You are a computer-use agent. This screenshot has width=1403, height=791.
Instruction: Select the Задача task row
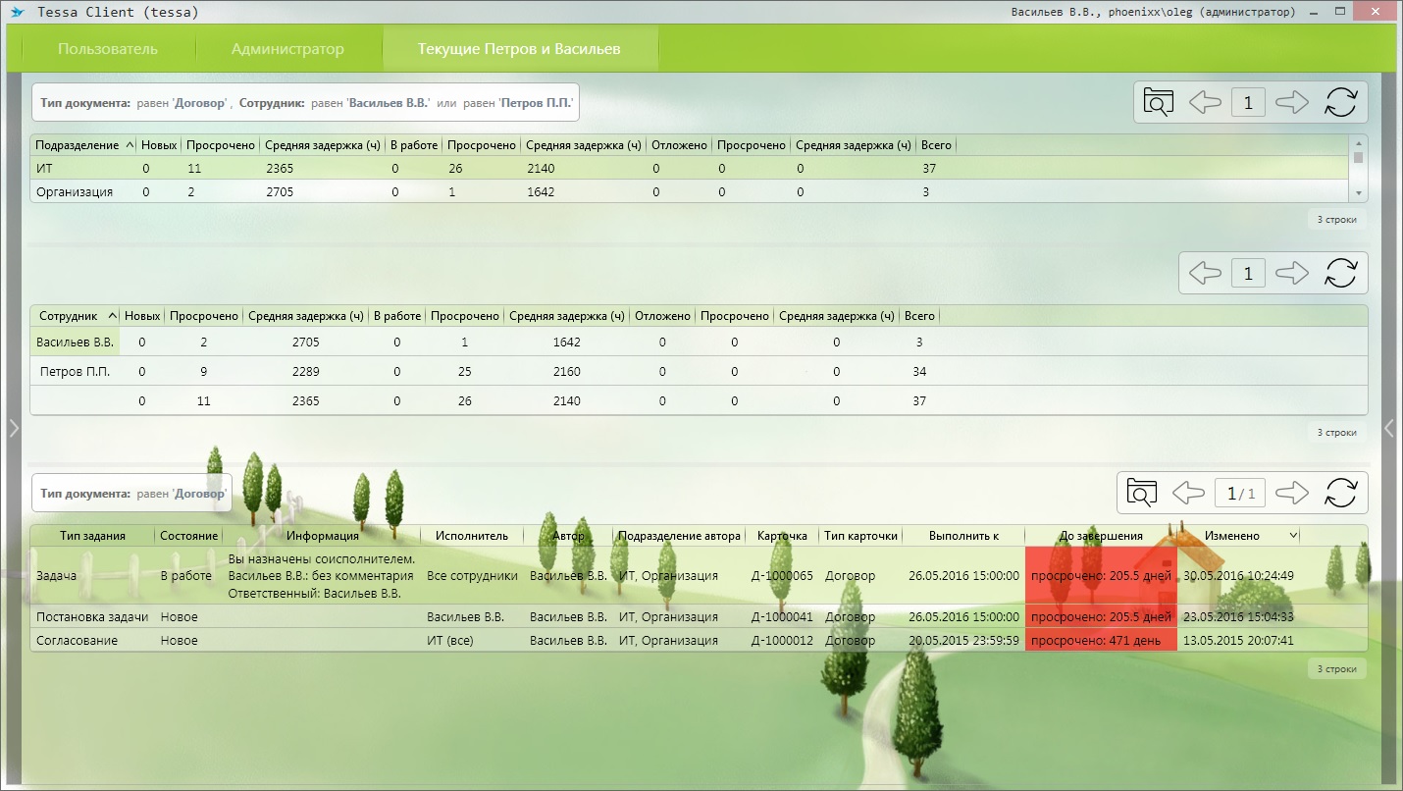[x=699, y=576]
